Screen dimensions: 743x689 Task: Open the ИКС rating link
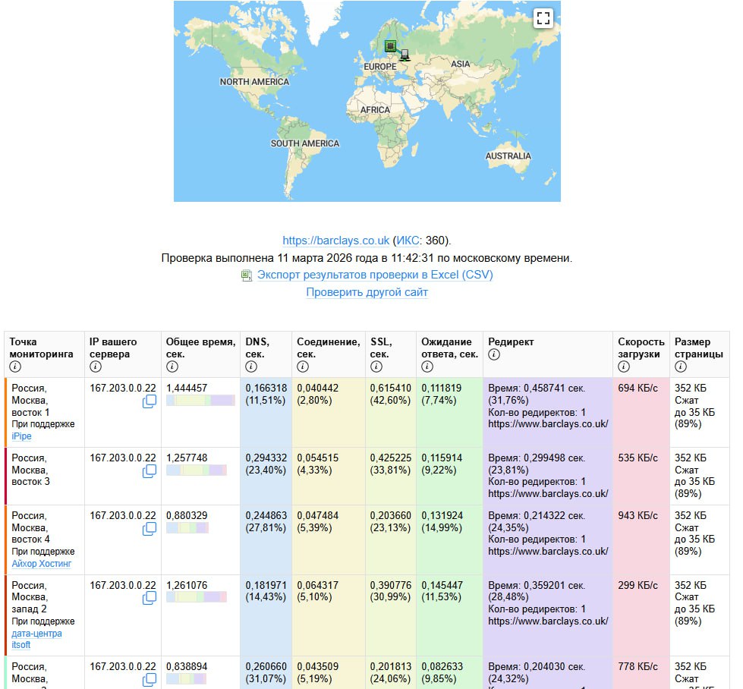click(407, 241)
